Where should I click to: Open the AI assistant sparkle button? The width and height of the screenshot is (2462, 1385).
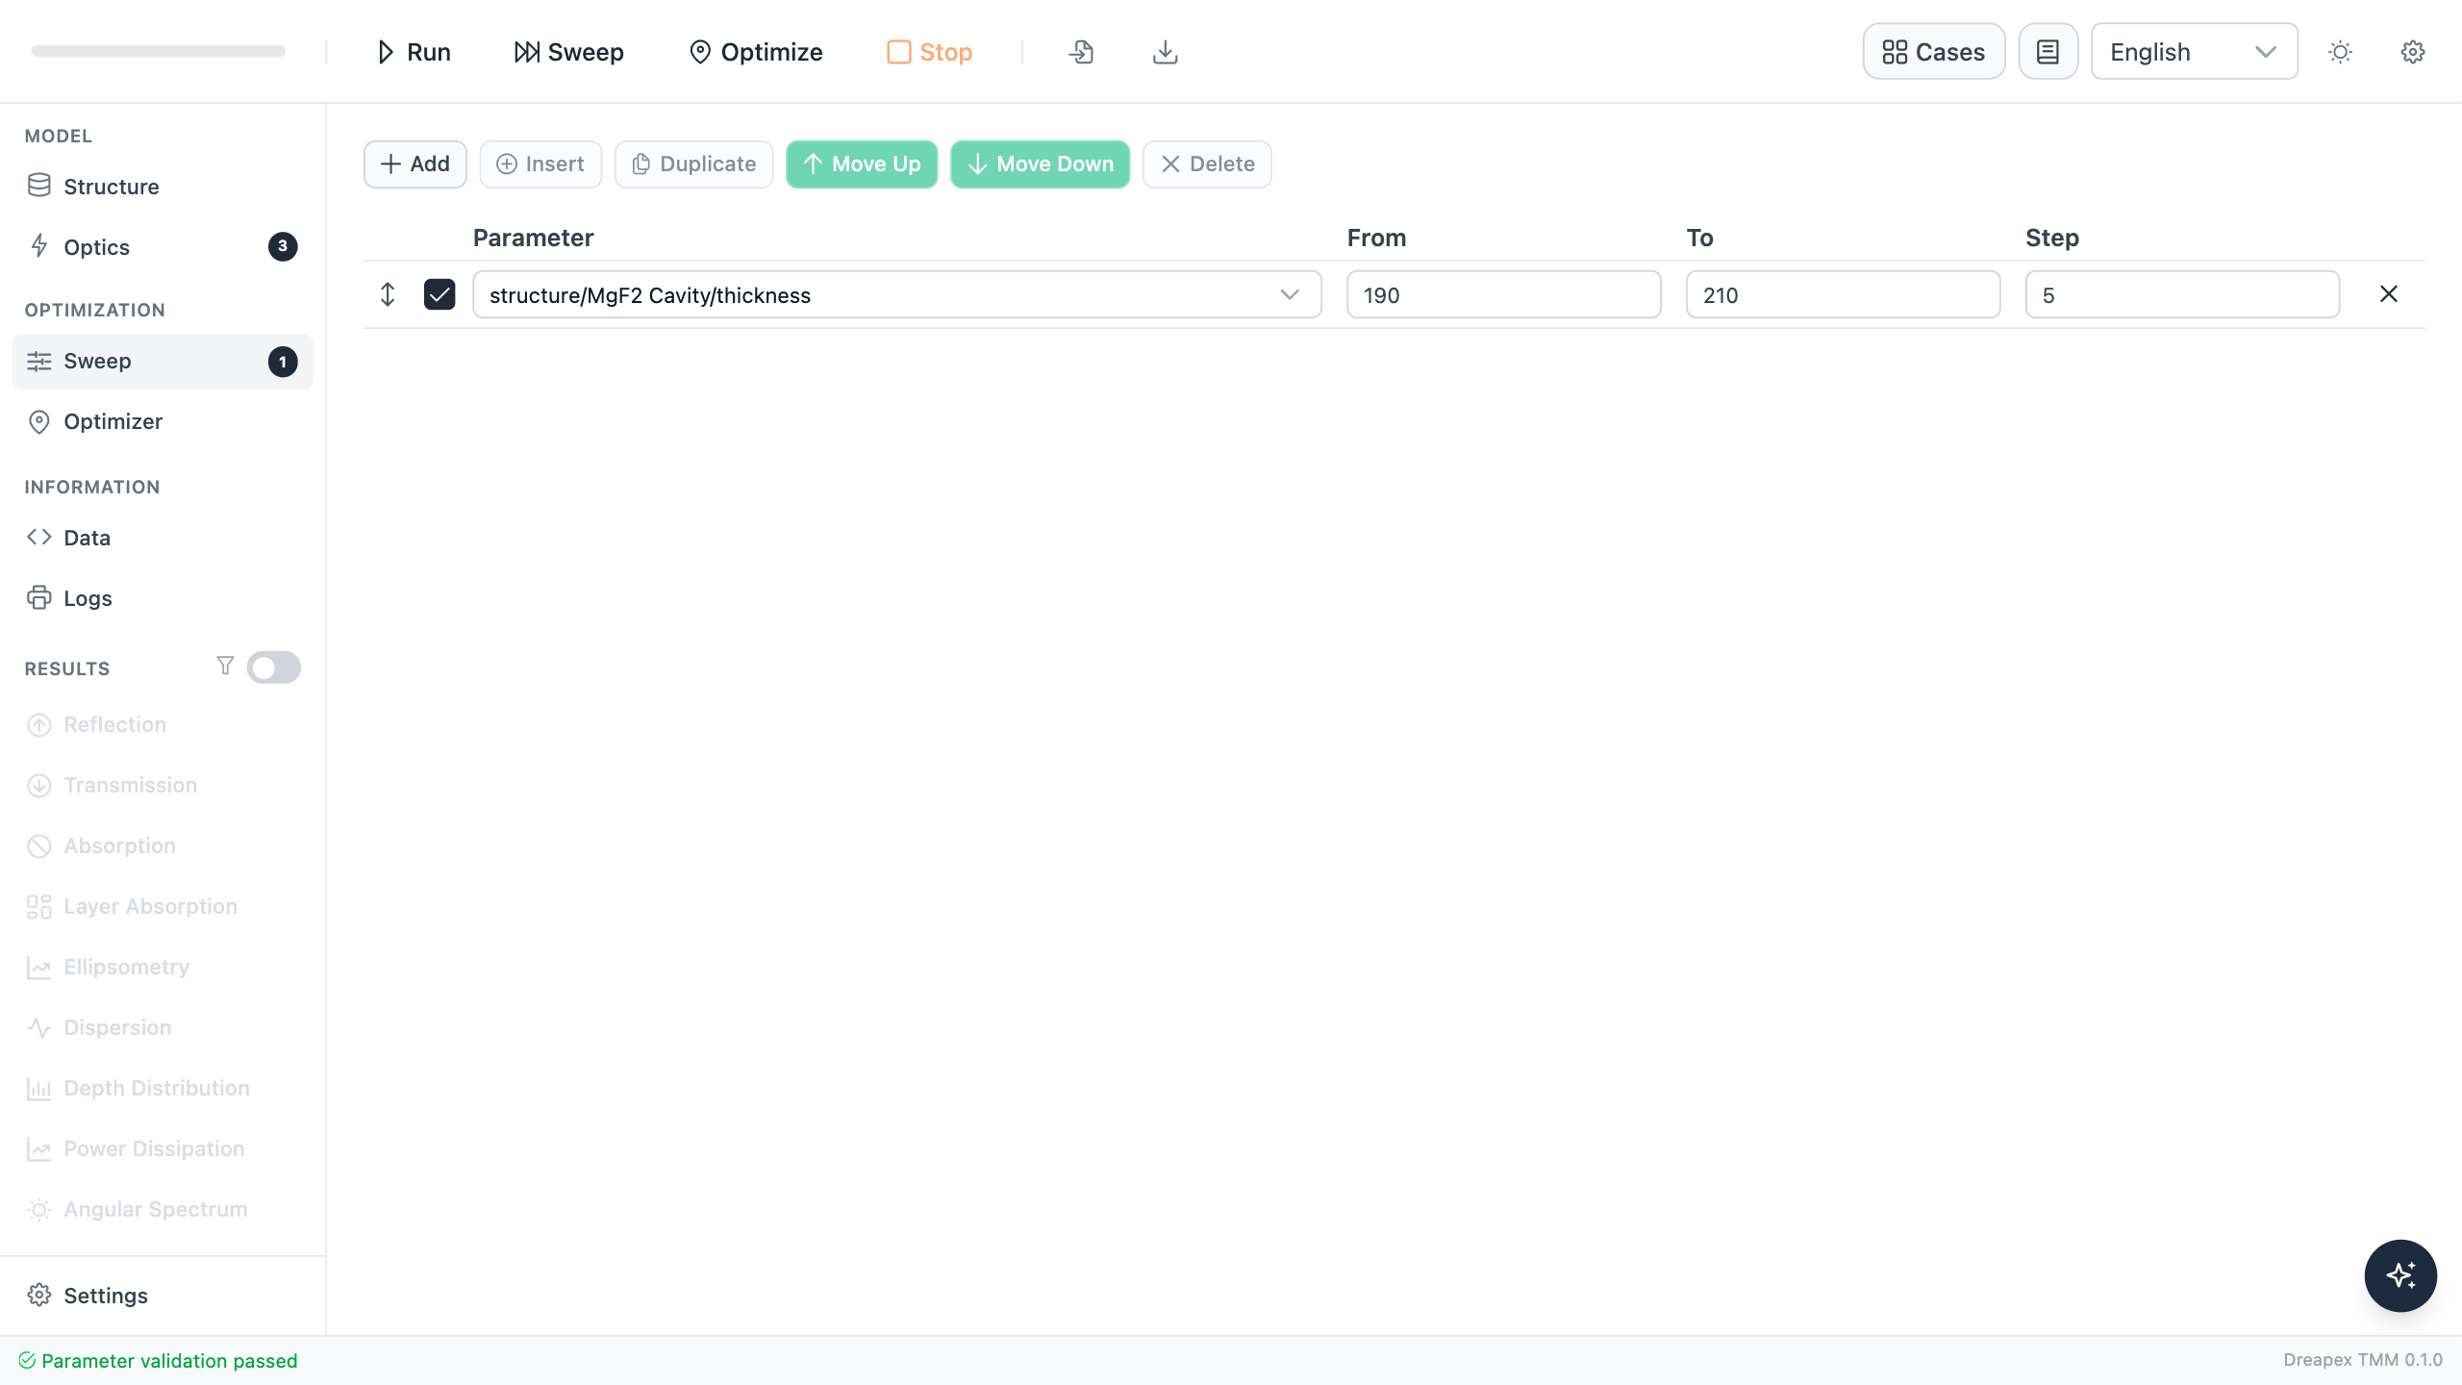pyautogui.click(x=2400, y=1275)
